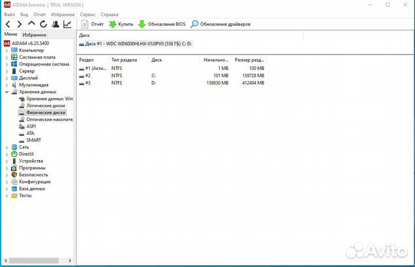Expand the Сеть tree node

click(6, 147)
